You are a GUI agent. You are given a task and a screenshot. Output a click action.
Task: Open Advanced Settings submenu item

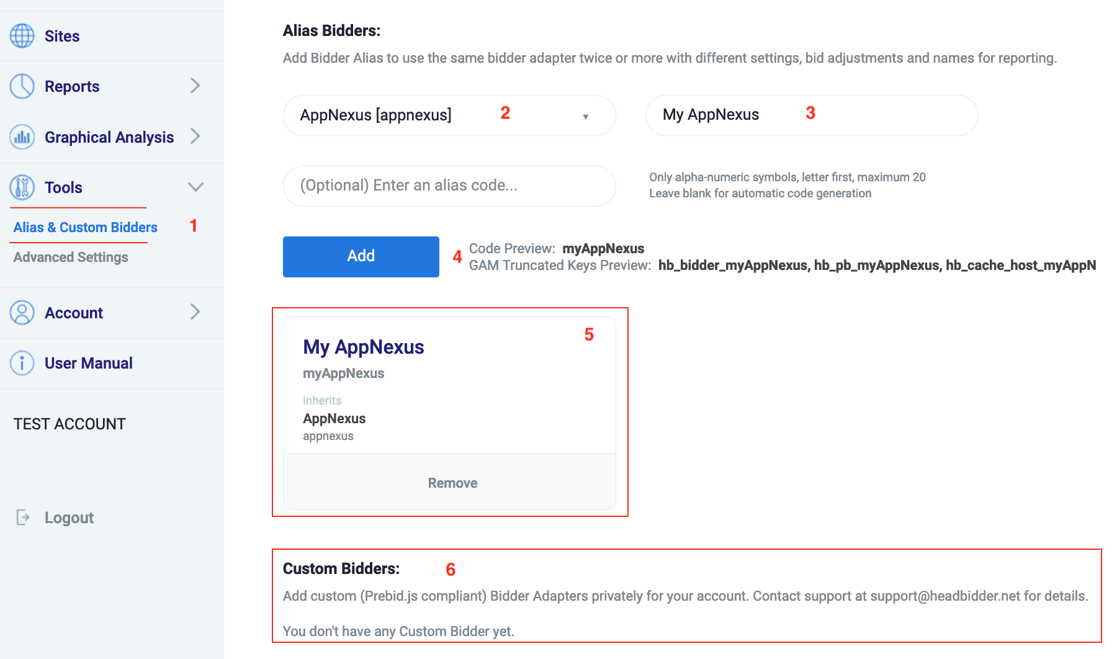pos(71,257)
